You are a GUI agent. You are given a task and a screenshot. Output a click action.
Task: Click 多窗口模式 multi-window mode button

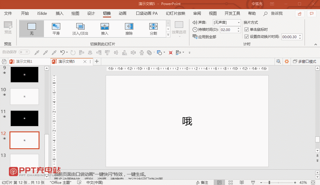tap(305, 62)
